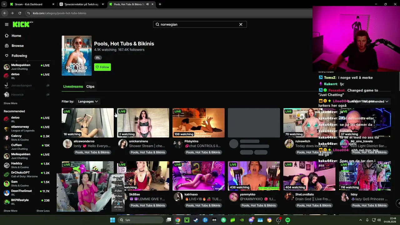Image resolution: width=400 pixels, height=225 pixels.
Task: Click SheLuvsBats profile avatar
Action: click(289, 197)
